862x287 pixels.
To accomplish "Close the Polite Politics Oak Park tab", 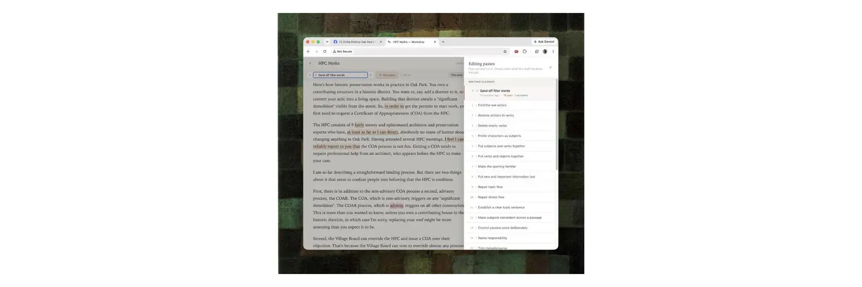I will [x=381, y=42].
